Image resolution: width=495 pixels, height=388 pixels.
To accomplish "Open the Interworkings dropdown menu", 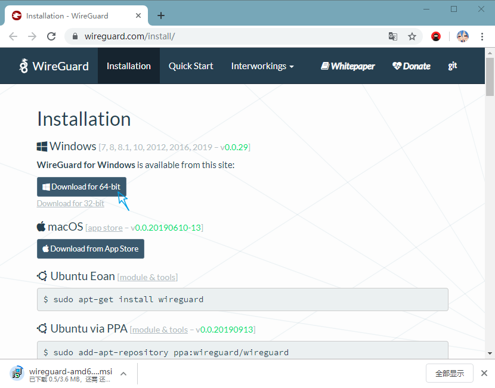I will [x=262, y=66].
